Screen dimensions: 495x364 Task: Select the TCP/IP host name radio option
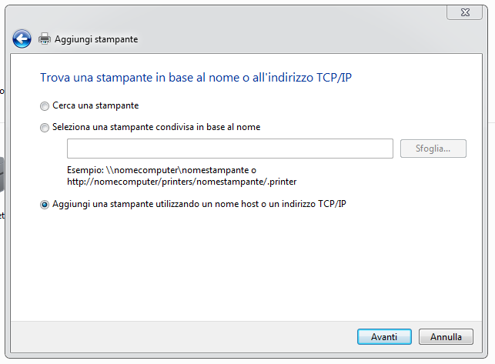click(x=45, y=204)
